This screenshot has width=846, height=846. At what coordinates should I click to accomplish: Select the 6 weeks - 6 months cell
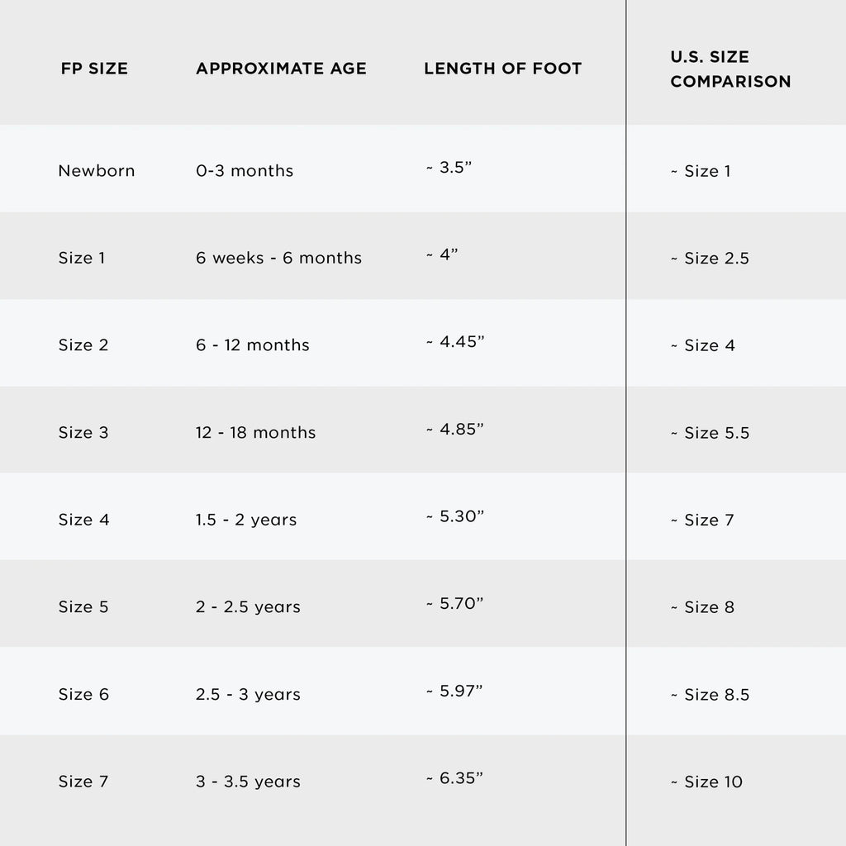[x=278, y=258]
